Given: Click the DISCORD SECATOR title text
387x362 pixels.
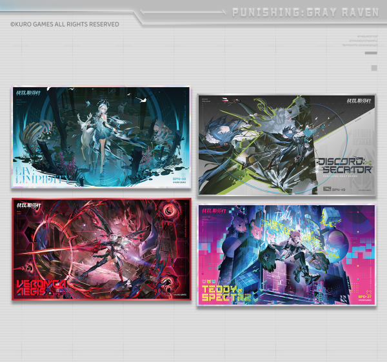Looking at the screenshot, I should [x=344, y=165].
